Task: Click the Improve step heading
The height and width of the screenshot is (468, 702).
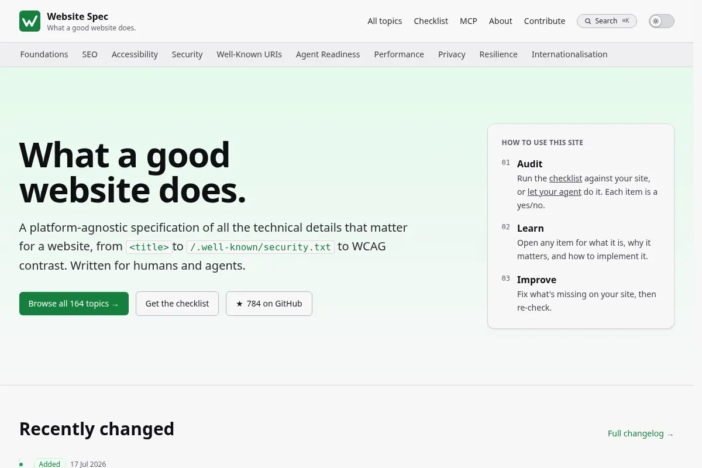Action: [536, 280]
